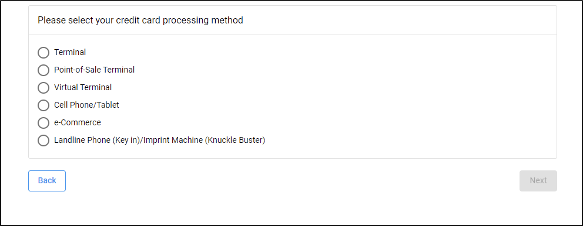This screenshot has height=226, width=583.
Task: Click the 'e-Commerce' label text
Action: [78, 122]
